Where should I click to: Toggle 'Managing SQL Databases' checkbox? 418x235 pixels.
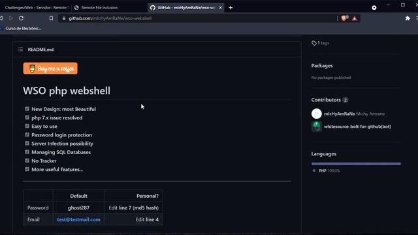coord(27,152)
